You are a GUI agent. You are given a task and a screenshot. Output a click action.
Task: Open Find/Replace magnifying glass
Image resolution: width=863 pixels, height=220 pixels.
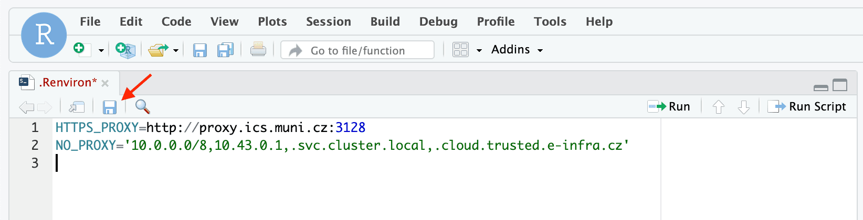pos(142,107)
